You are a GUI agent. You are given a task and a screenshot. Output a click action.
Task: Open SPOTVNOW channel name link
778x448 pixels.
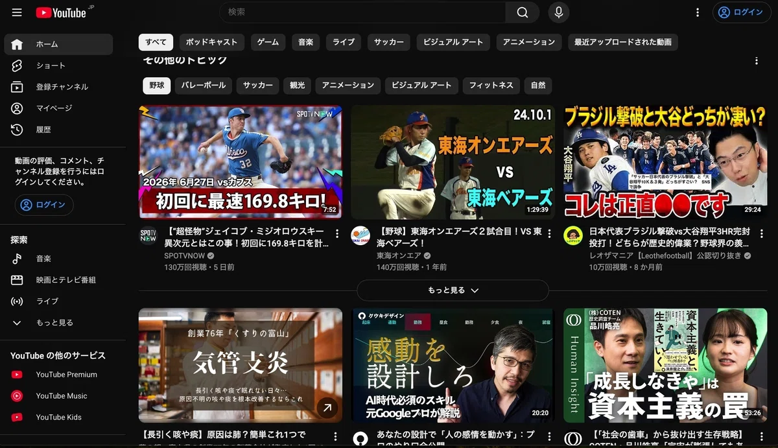pyautogui.click(x=185, y=256)
